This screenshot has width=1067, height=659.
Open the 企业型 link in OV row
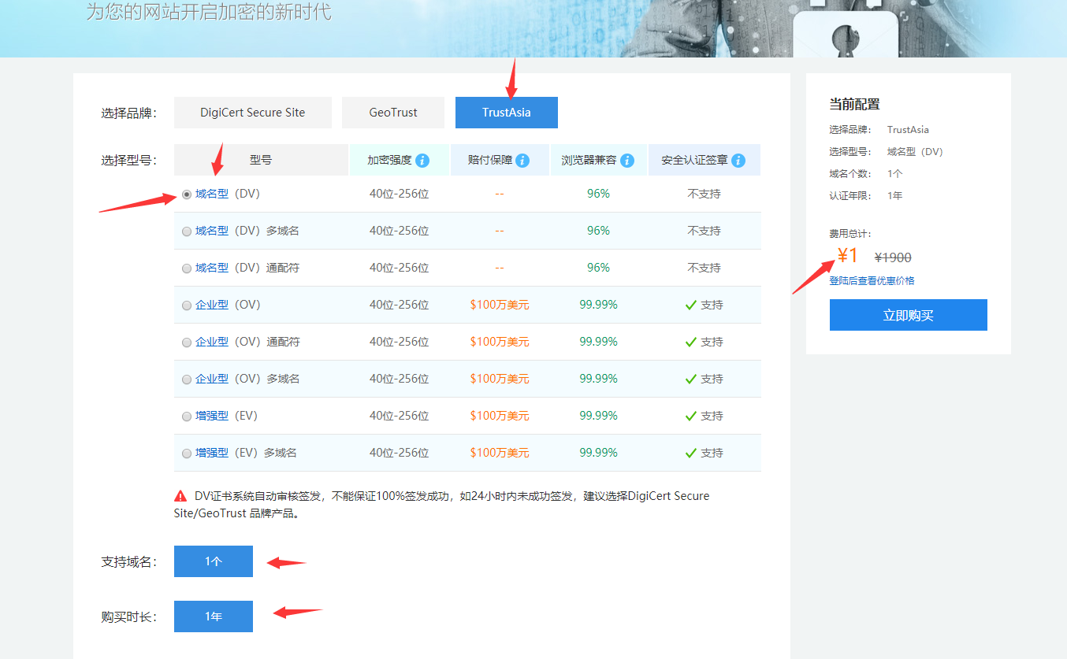click(x=212, y=305)
